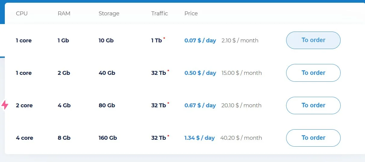This screenshot has height=162, width=365.
Task: Click the 0.50 $ / day price
Action: click(200, 73)
